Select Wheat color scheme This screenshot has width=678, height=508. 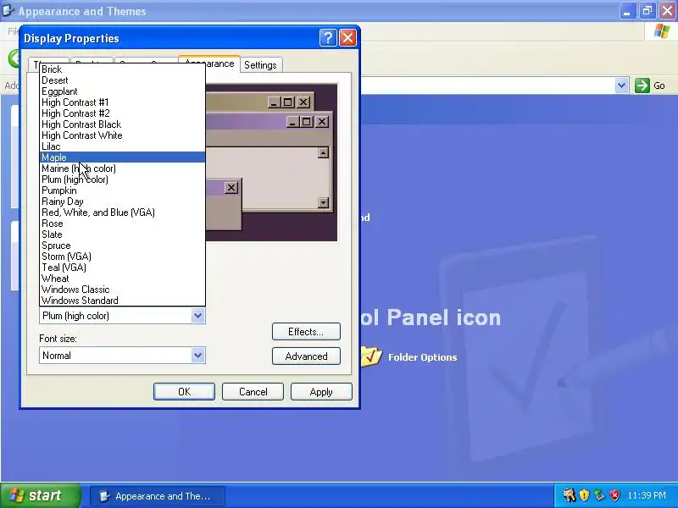122,279
